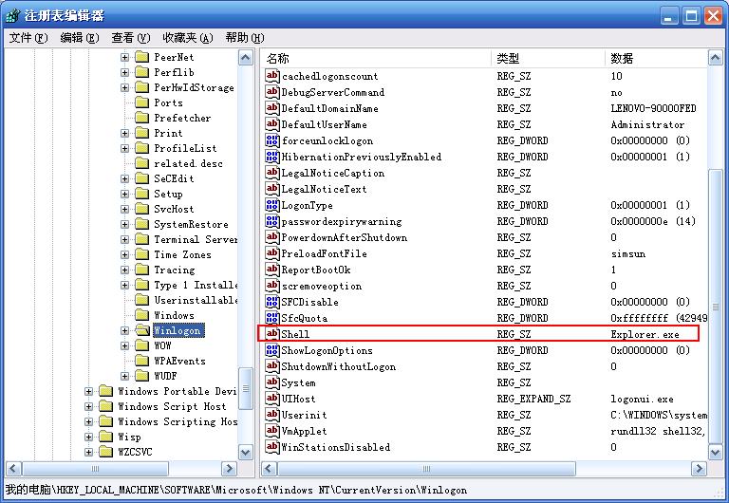Click value list scroll-right arrow
This screenshot has height=503, width=729.
pos(699,469)
